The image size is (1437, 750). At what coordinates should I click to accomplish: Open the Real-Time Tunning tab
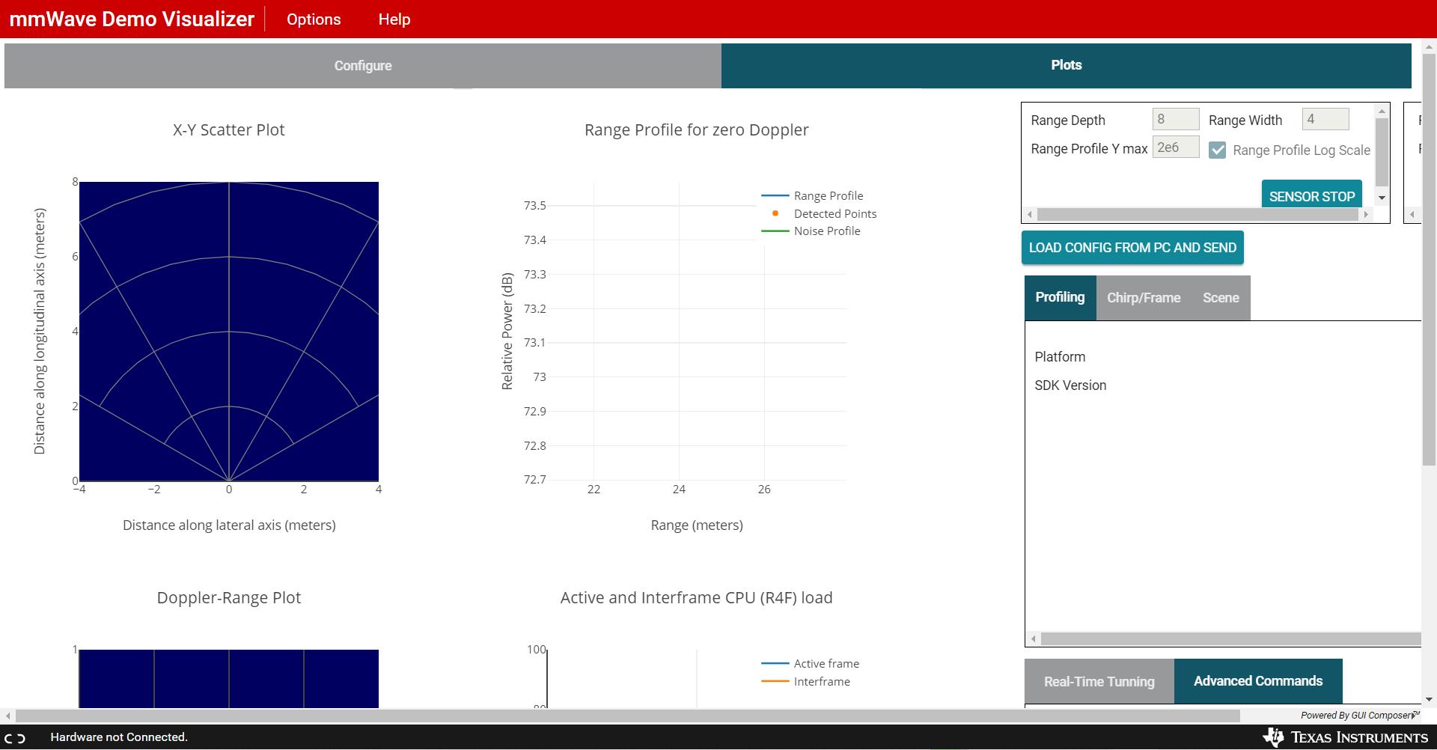(1099, 681)
